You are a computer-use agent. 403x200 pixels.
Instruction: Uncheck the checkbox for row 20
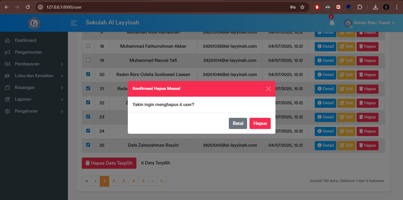(88, 74)
